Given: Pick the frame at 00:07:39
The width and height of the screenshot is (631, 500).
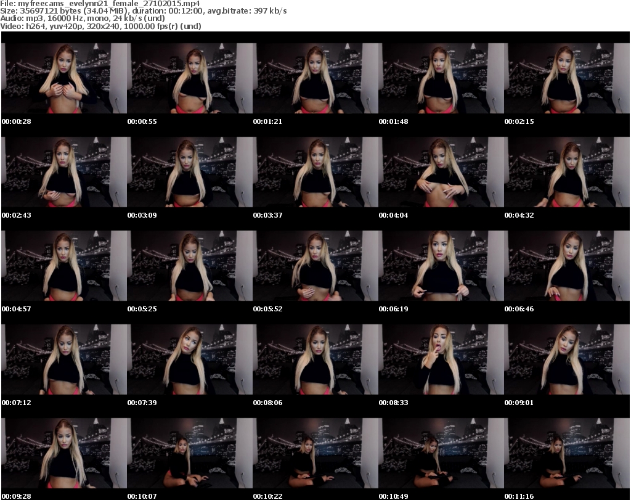Looking at the screenshot, I should click(x=190, y=359).
